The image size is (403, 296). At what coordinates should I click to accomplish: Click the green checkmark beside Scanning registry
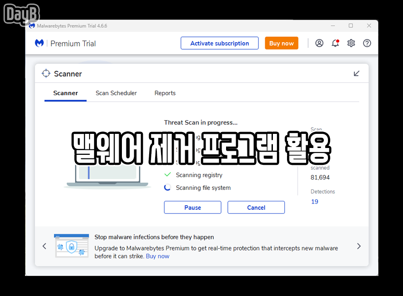pyautogui.click(x=167, y=175)
